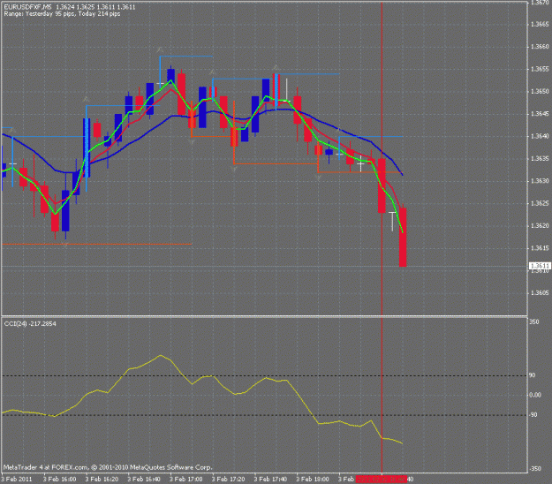Click the 1.3635 price axis label
Image resolution: width=552 pixels, height=484 pixels.
coord(540,159)
